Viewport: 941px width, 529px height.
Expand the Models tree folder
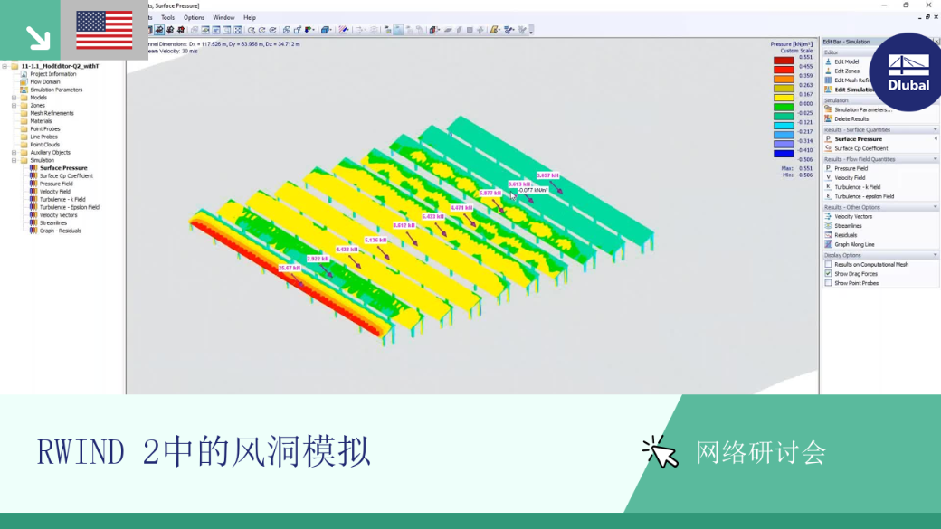[14, 97]
